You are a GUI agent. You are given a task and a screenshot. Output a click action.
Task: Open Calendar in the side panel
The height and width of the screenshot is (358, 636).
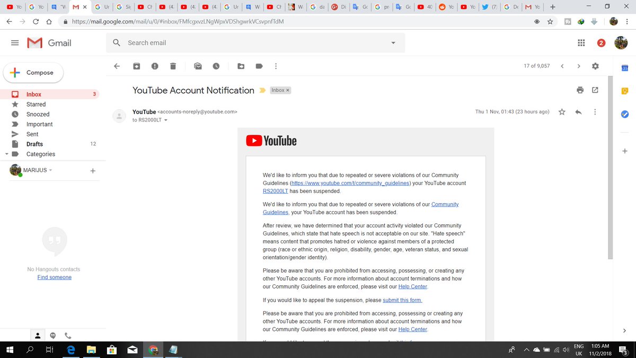(625, 68)
